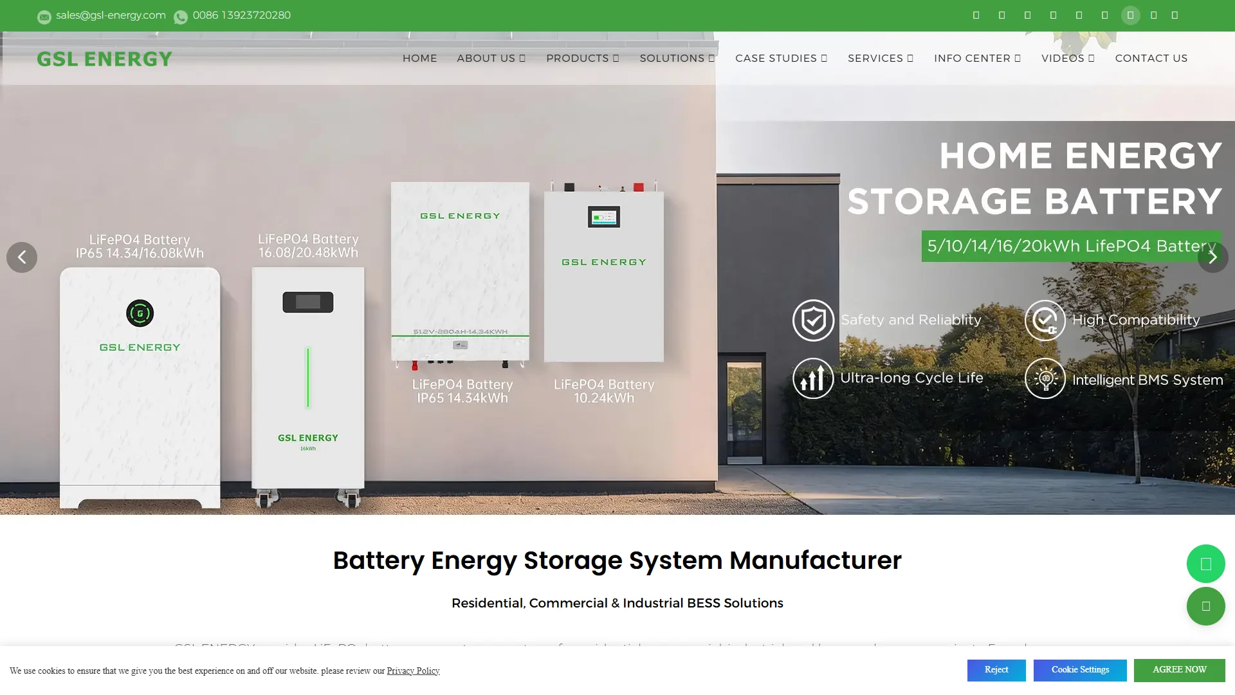Click phone number 0086 13923720280
1235x695 pixels.
pos(241,15)
